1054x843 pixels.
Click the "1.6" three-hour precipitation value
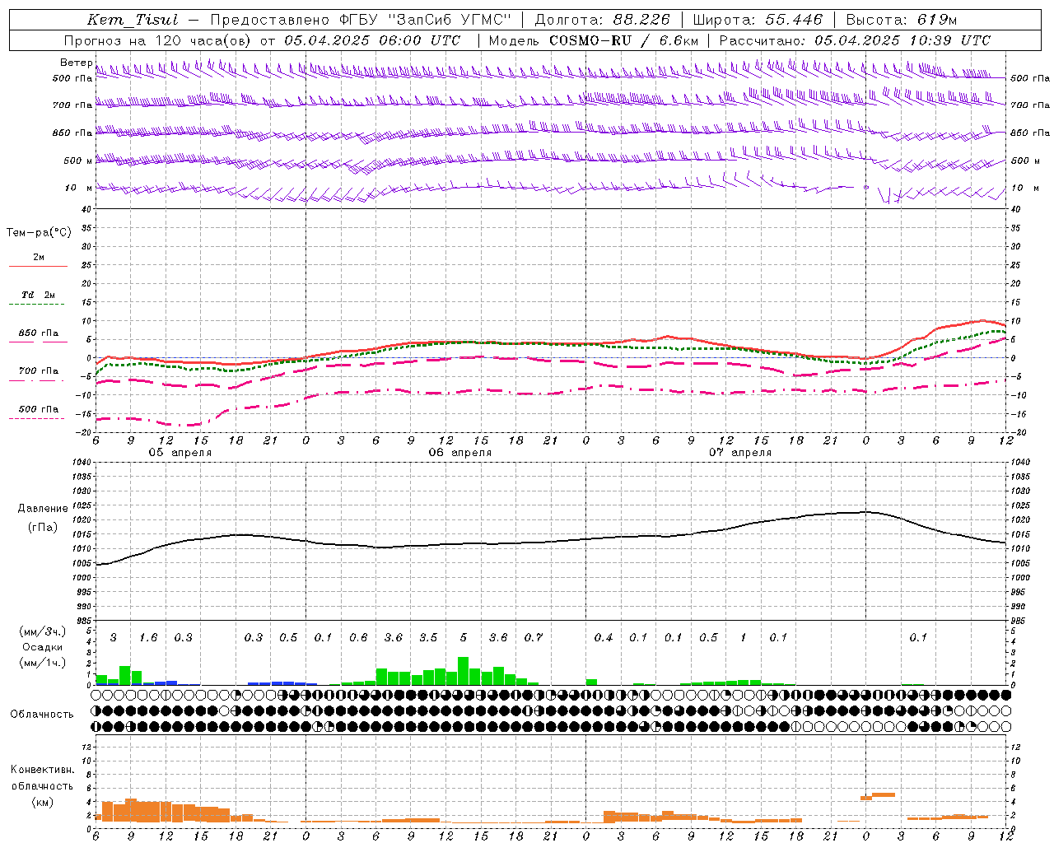(x=148, y=638)
